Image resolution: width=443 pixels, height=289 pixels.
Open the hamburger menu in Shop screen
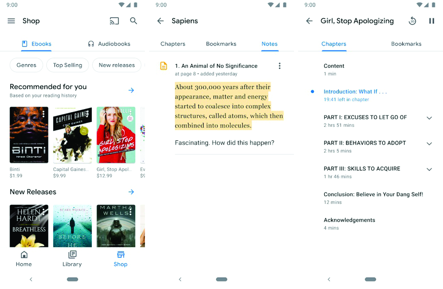(x=11, y=21)
